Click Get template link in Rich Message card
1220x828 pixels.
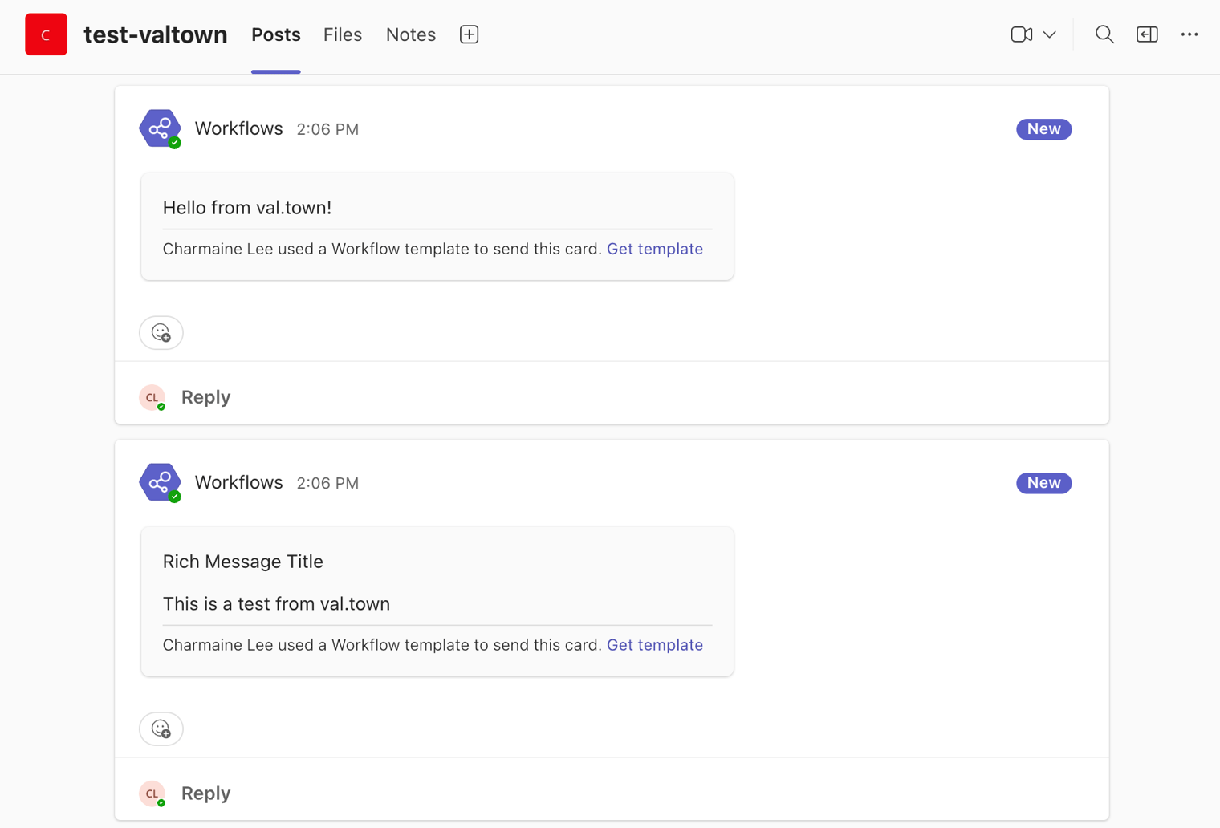pyautogui.click(x=655, y=645)
